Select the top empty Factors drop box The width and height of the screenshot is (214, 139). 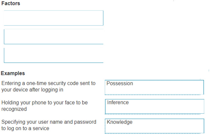tap(53, 18)
